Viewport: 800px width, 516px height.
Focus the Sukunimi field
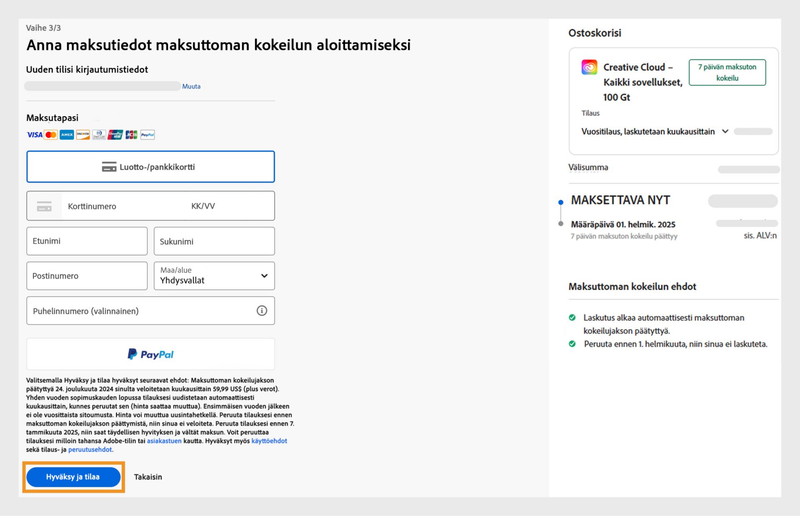tap(214, 241)
